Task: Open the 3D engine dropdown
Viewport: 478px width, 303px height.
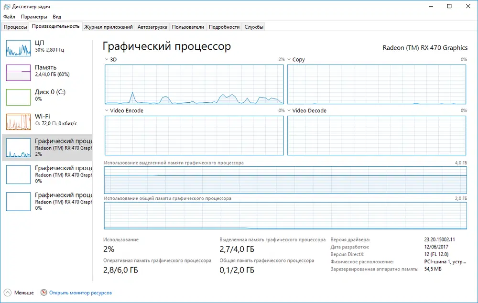Action: (x=107, y=59)
